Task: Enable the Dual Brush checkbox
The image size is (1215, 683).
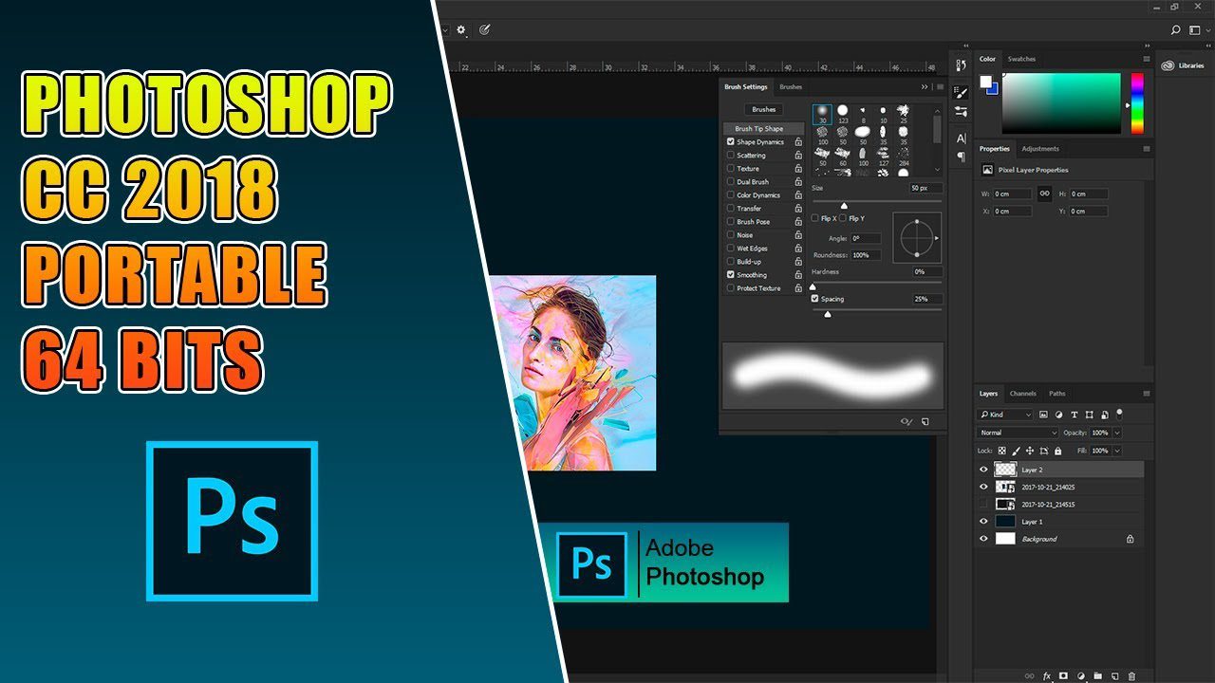Action: click(x=731, y=181)
